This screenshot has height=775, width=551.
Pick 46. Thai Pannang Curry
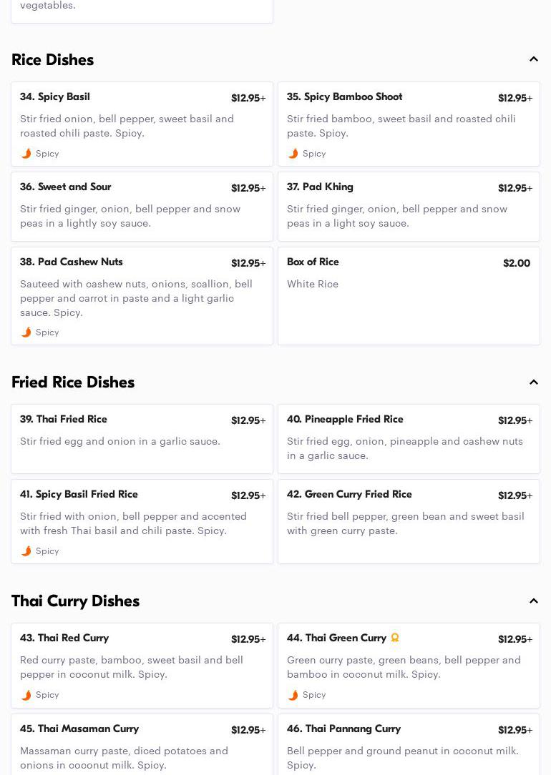click(409, 745)
